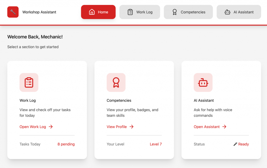Select the Home tab

point(98,12)
